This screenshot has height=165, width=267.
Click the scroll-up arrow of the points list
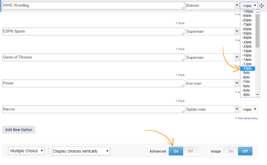click(257, 12)
